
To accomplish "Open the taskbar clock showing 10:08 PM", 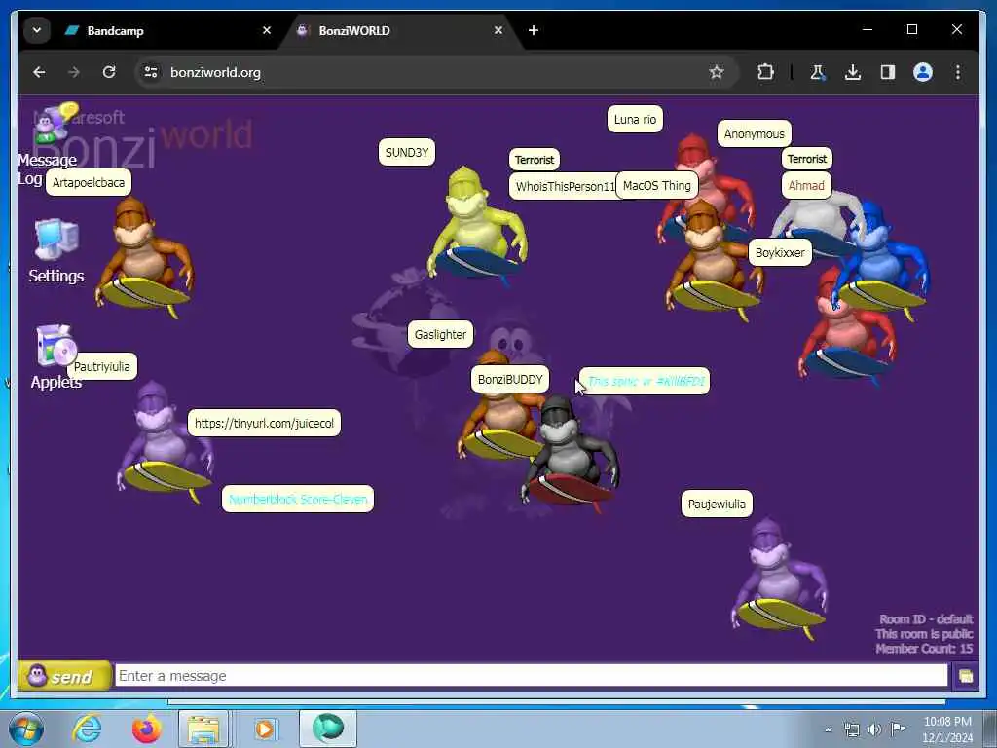I will 947,729.
